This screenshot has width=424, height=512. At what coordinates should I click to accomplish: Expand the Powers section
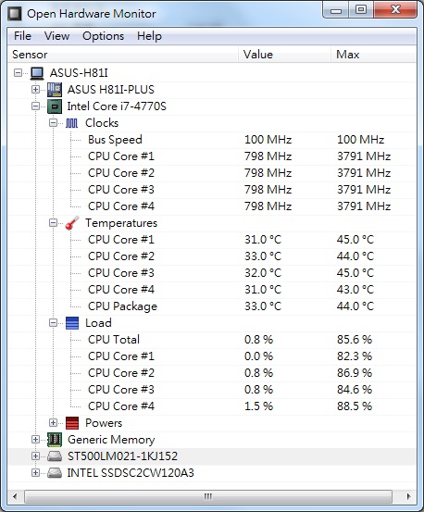coord(53,422)
